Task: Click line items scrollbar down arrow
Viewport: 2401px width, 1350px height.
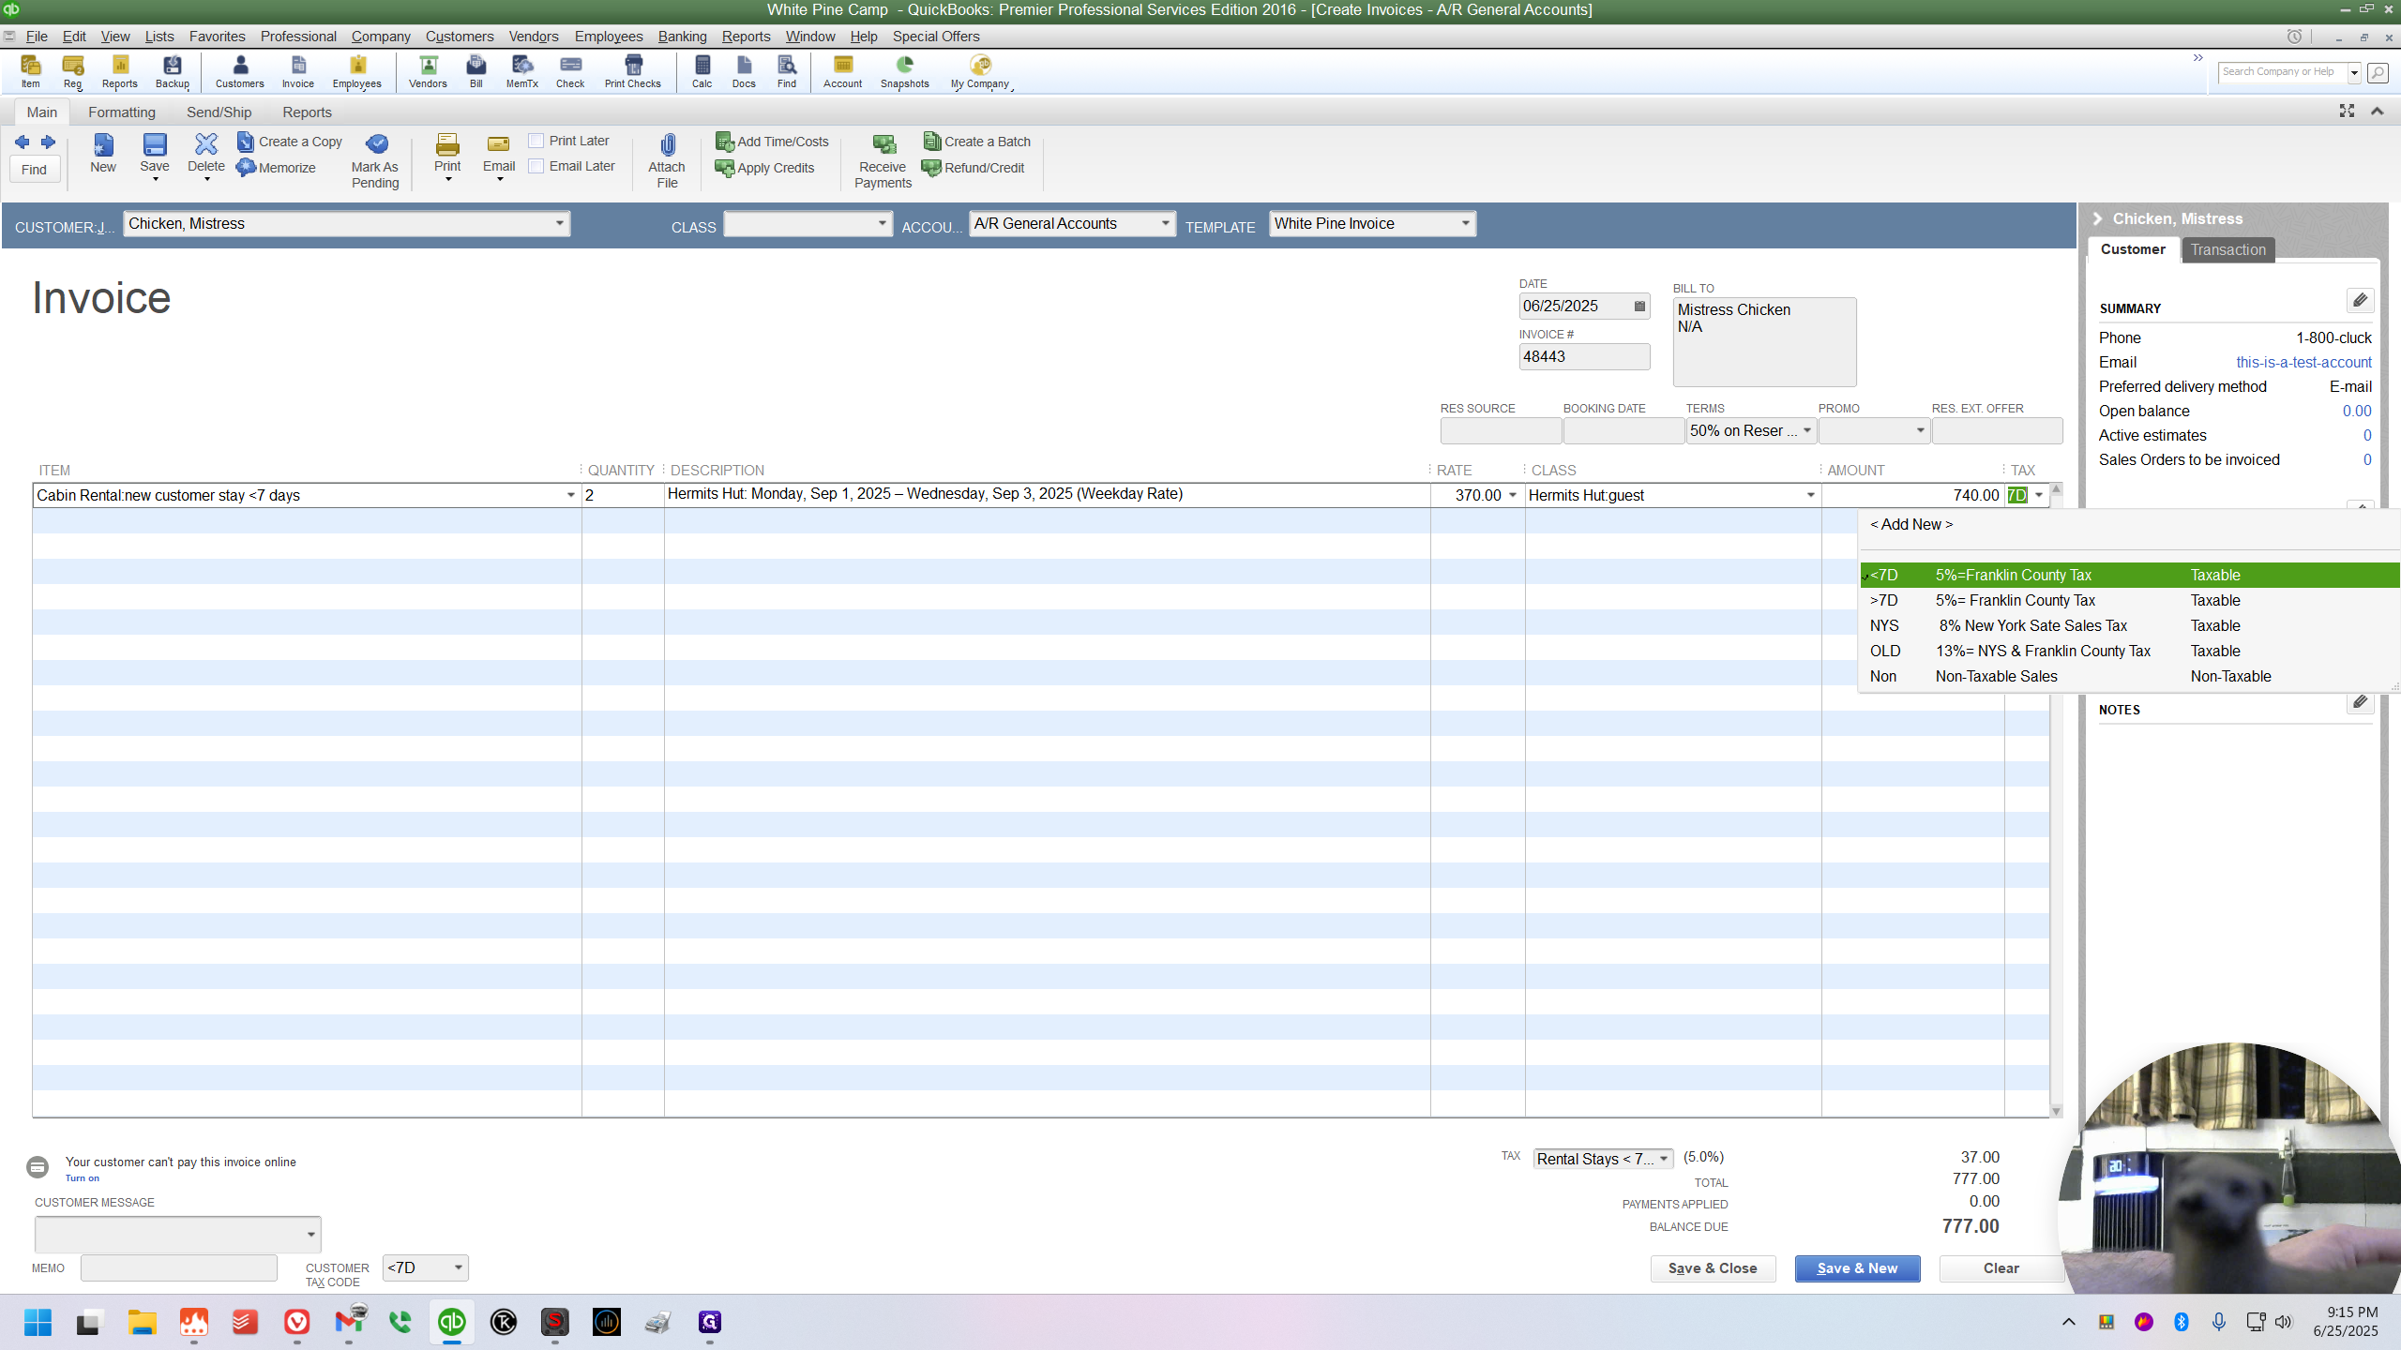Action: pos(2056,1111)
